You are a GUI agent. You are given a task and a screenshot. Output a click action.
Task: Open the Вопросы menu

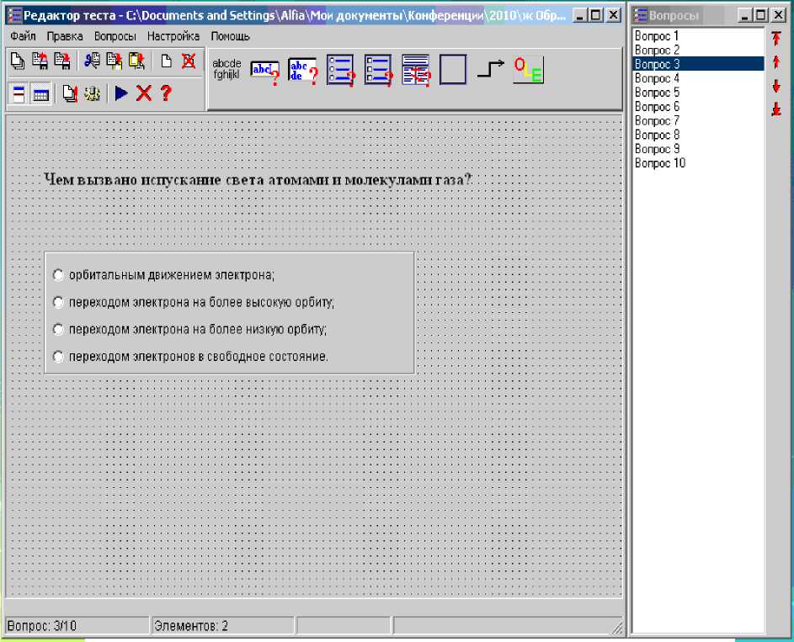(115, 36)
